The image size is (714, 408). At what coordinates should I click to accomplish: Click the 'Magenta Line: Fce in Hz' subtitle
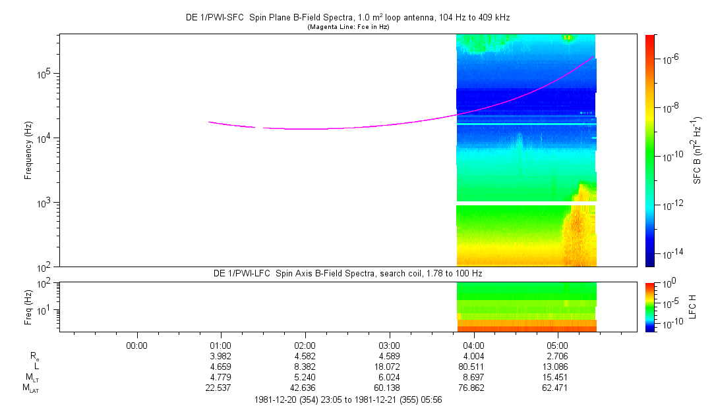[x=349, y=27]
